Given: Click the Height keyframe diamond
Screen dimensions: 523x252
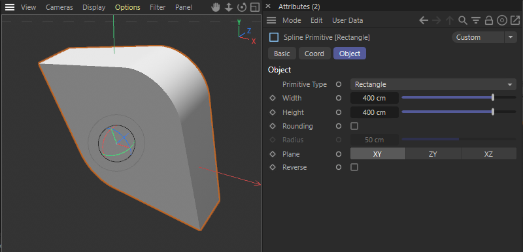Looking at the screenshot, I should coord(273,112).
